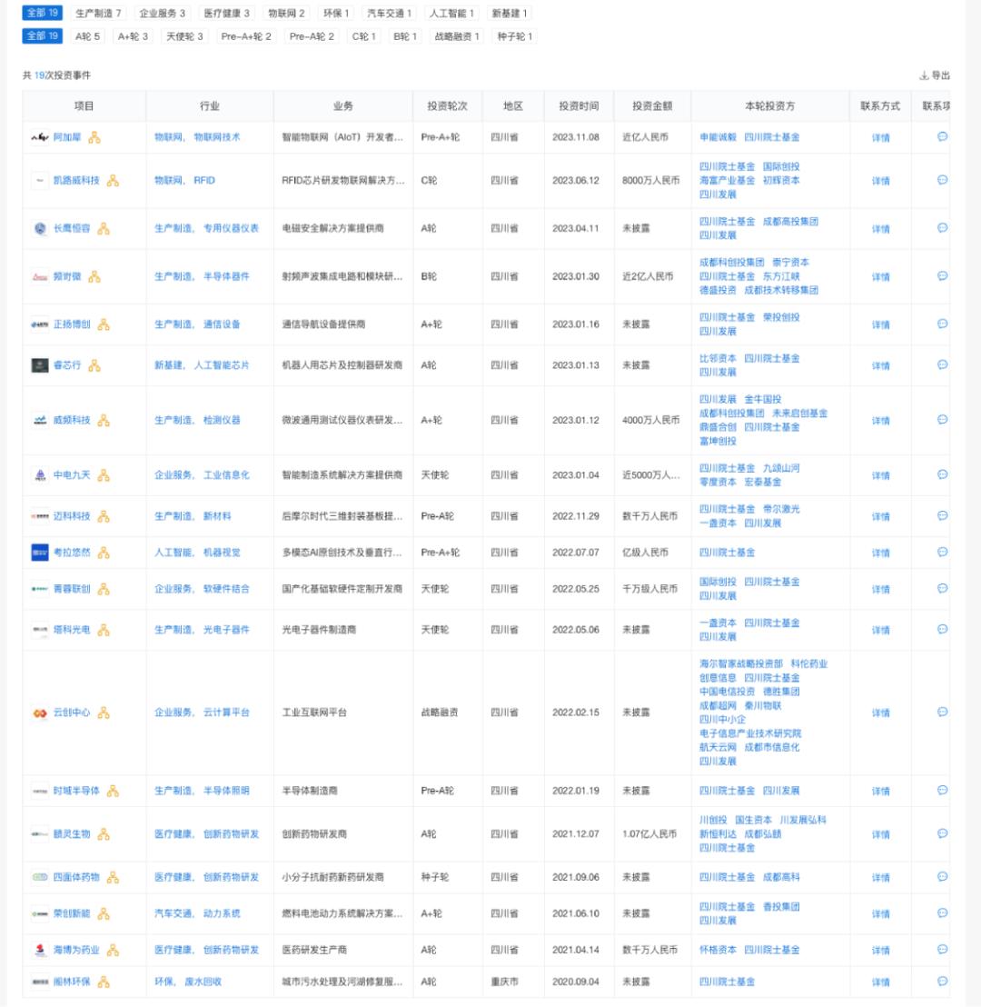
Task: Filter by 新基建 1 industry
Action: click(509, 14)
